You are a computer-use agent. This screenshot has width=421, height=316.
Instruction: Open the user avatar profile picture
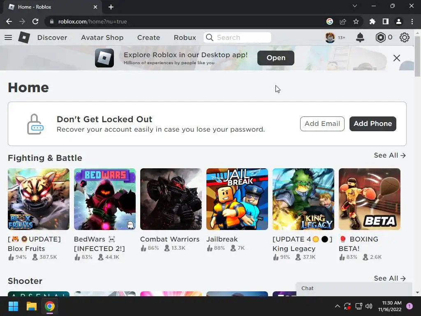tap(330, 37)
